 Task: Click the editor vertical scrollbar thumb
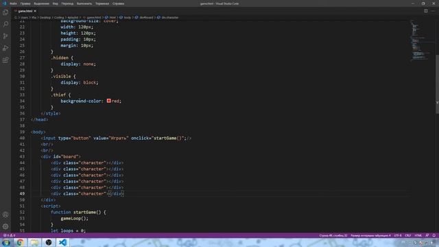pyautogui.click(x=437, y=84)
